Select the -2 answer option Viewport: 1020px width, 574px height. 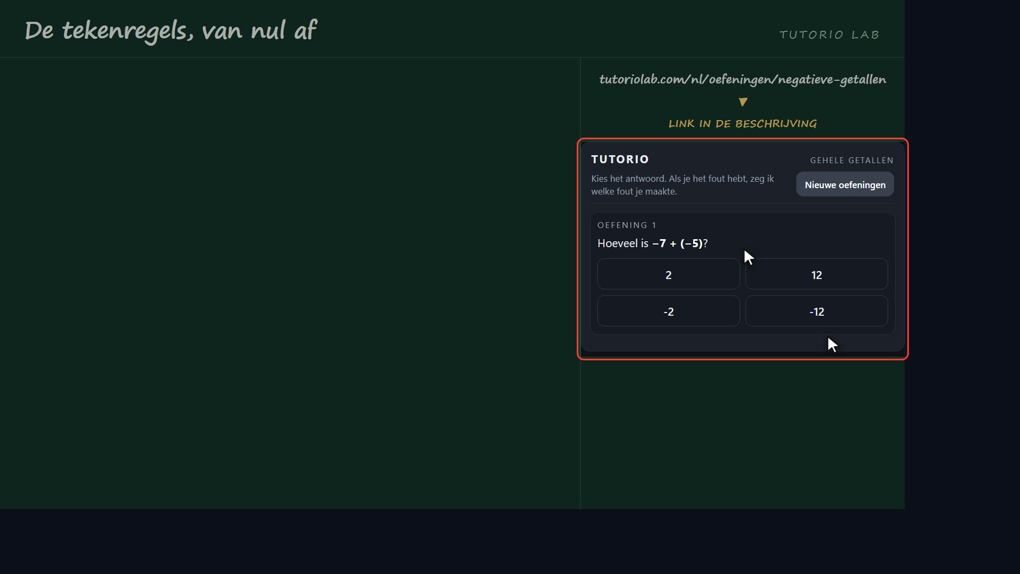tap(668, 311)
